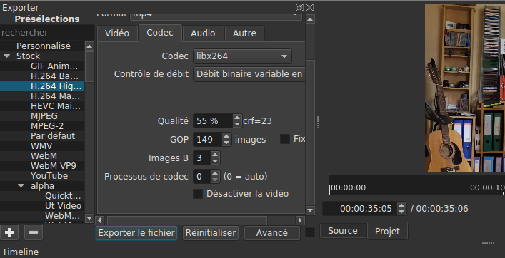
Task: Remove preset with minus button
Action: click(34, 232)
